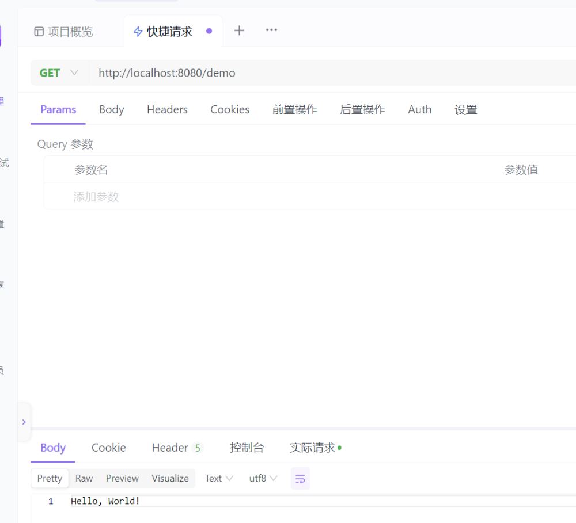This screenshot has height=523, width=576.
Task: Open the Text format dropdown
Action: pyautogui.click(x=218, y=478)
